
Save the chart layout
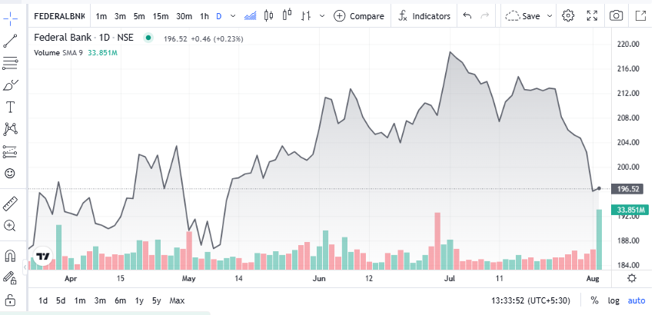click(x=523, y=16)
